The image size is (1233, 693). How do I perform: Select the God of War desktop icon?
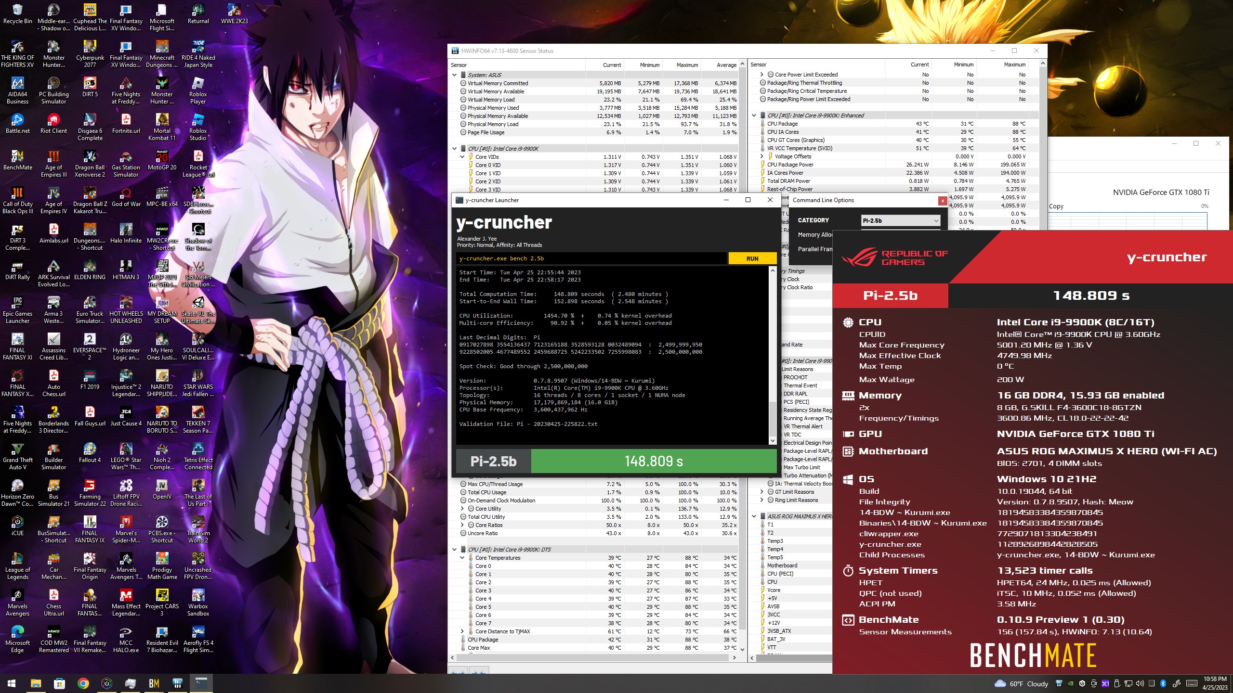coord(126,197)
